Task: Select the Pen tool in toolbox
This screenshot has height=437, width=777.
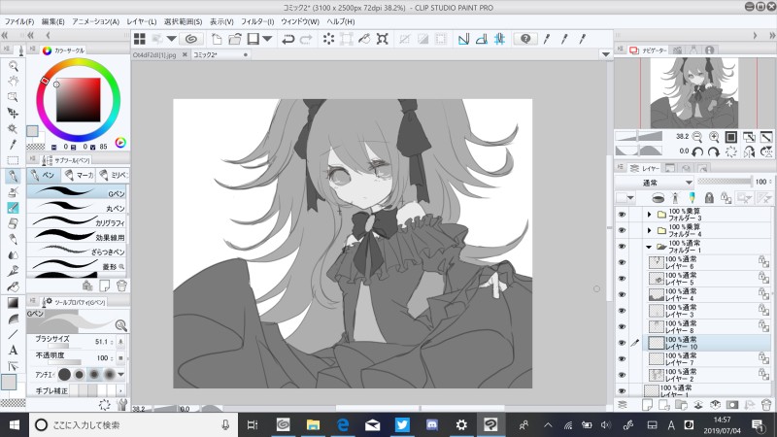Action: click(x=14, y=176)
